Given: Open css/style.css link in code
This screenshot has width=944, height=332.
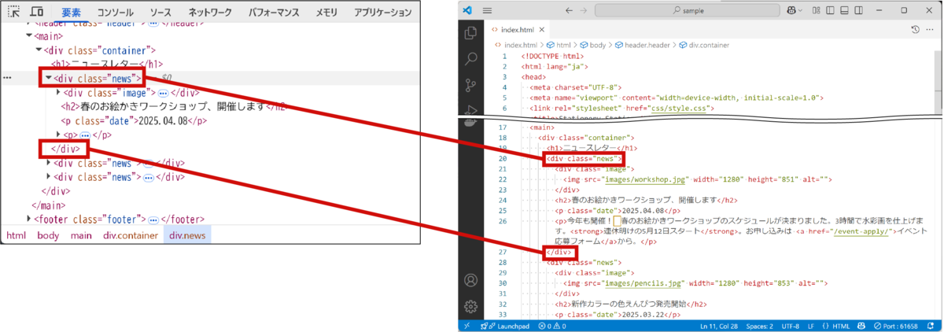Looking at the screenshot, I should (679, 109).
